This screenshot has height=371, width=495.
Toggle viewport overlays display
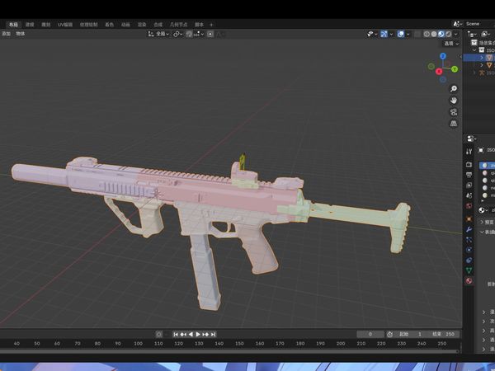pyautogui.click(x=401, y=34)
